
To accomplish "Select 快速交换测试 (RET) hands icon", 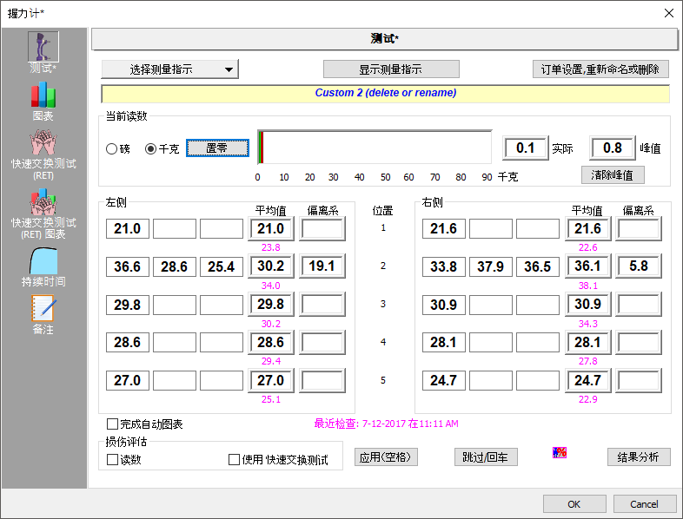I will (x=43, y=143).
